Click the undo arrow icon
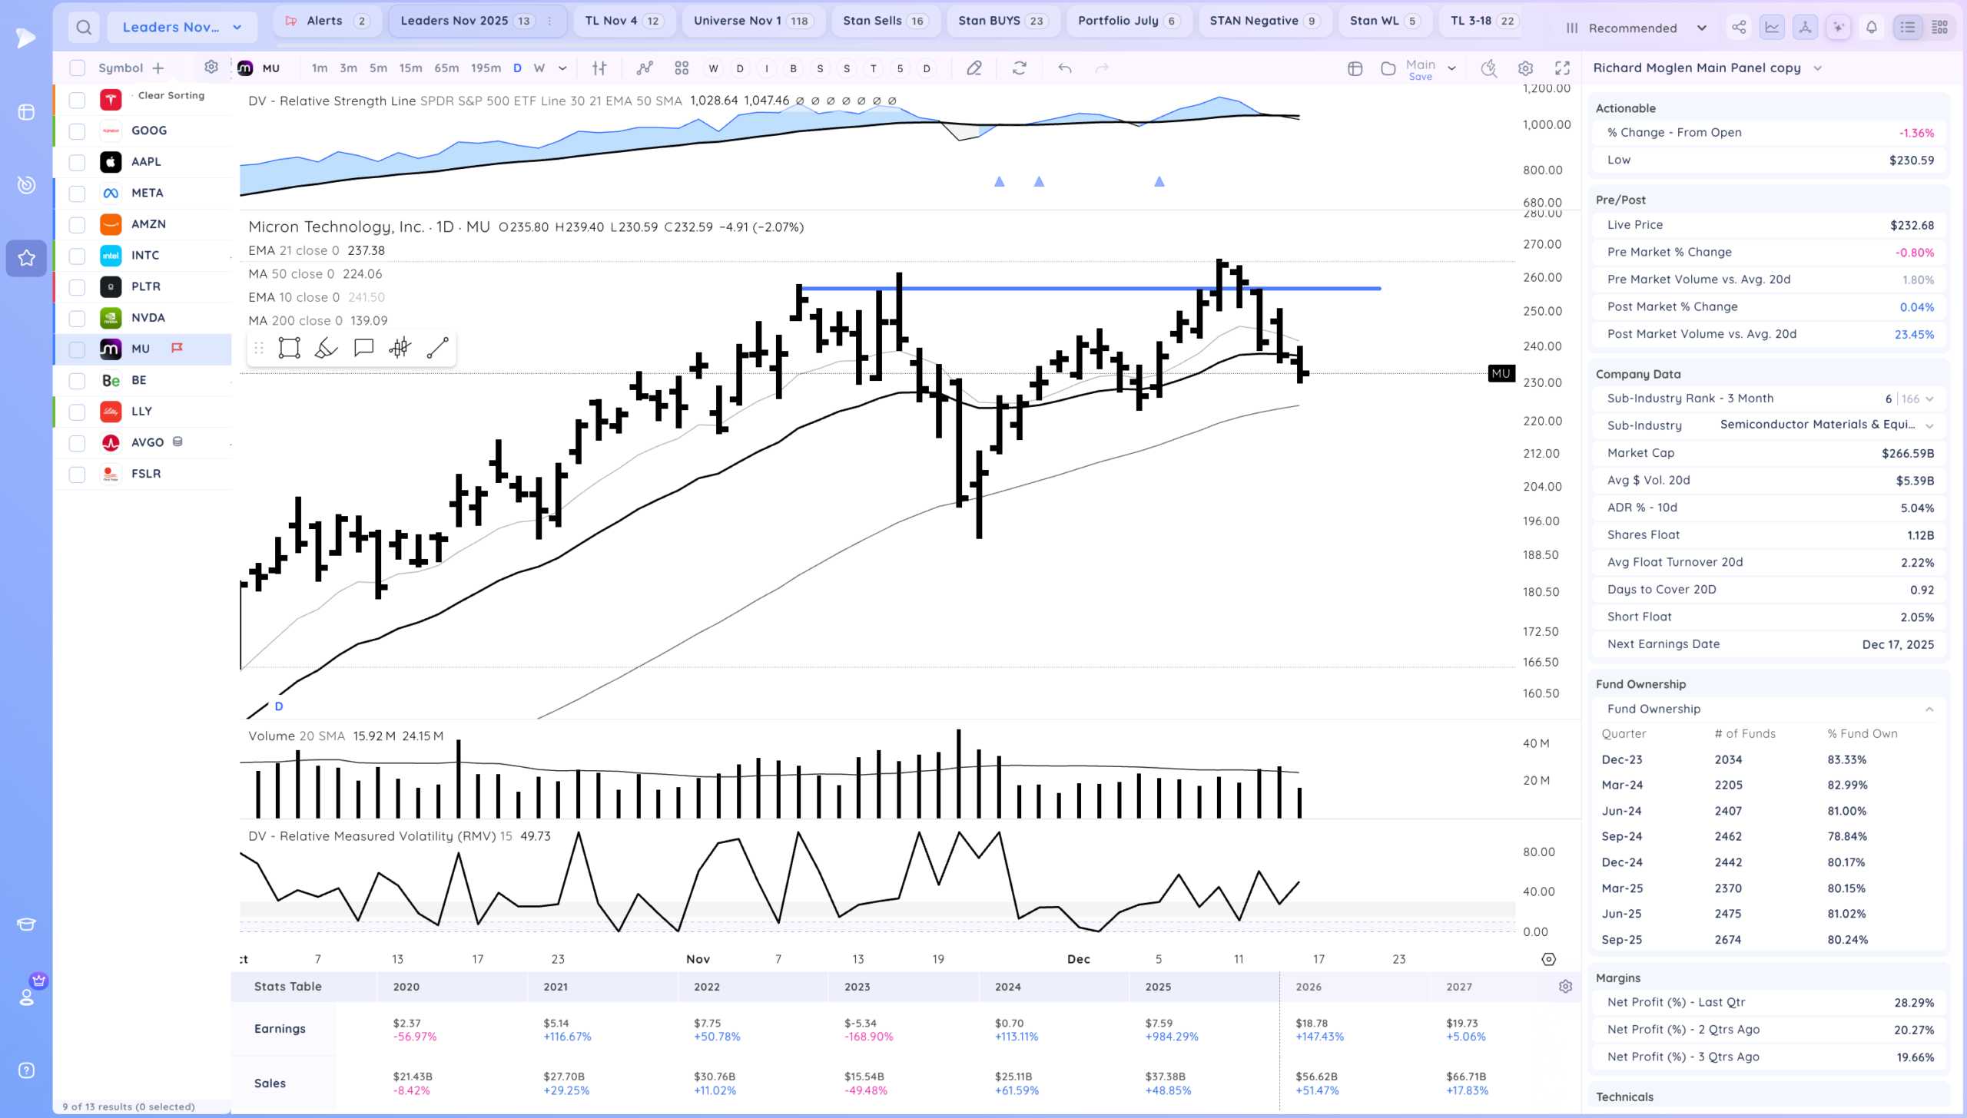The image size is (1967, 1118). click(1064, 68)
